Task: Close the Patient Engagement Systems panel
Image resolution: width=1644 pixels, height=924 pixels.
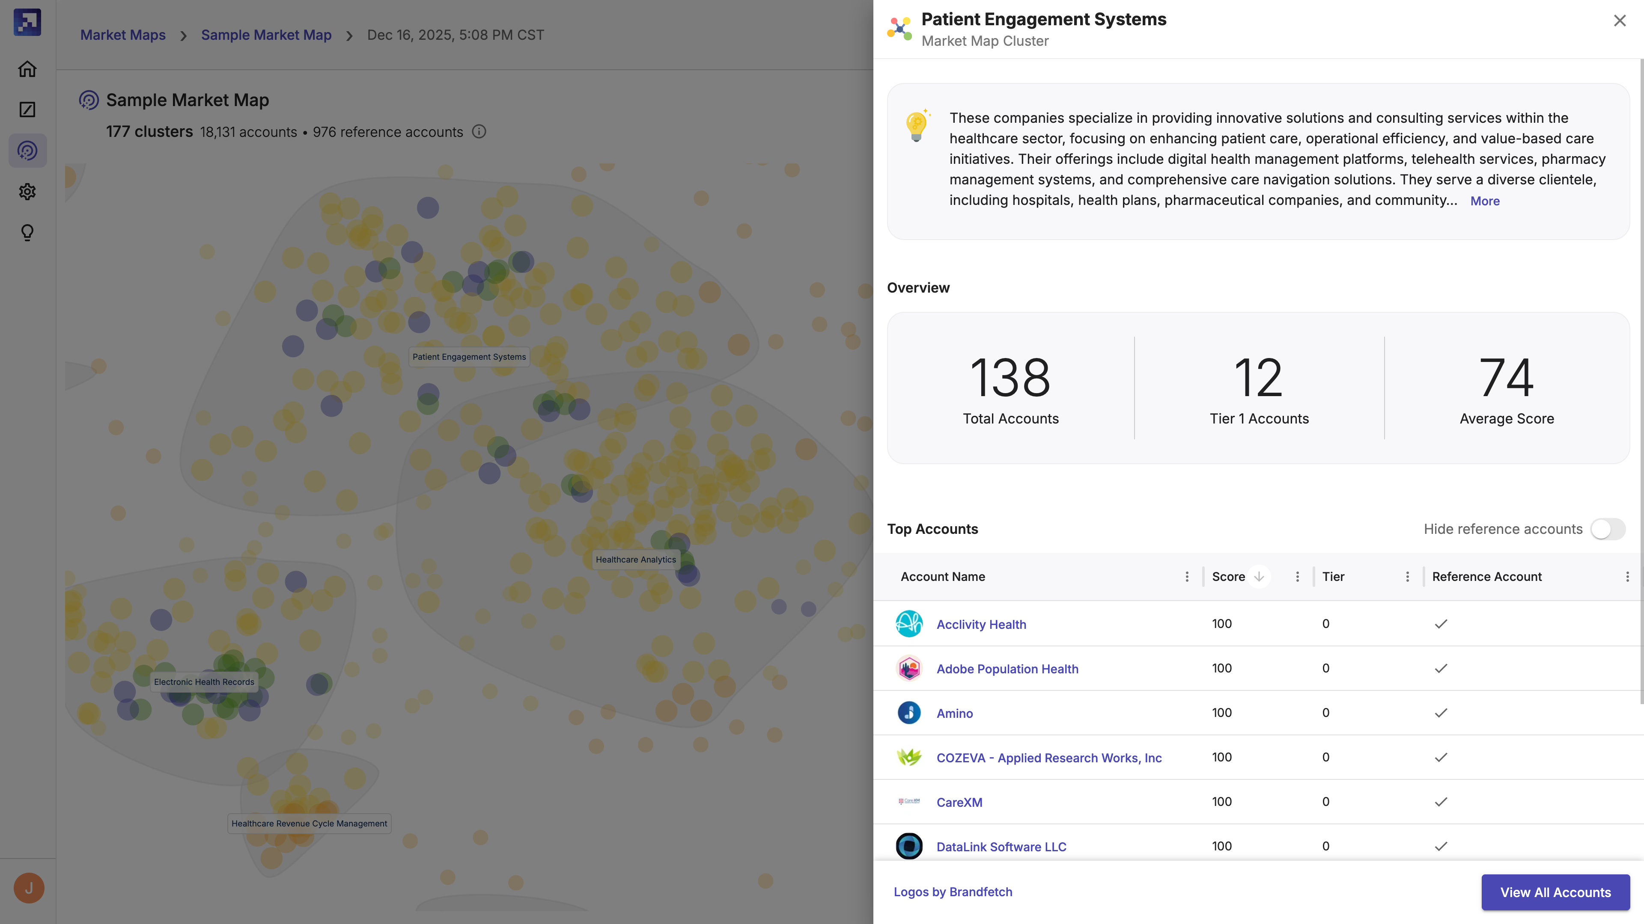Action: [x=1620, y=21]
